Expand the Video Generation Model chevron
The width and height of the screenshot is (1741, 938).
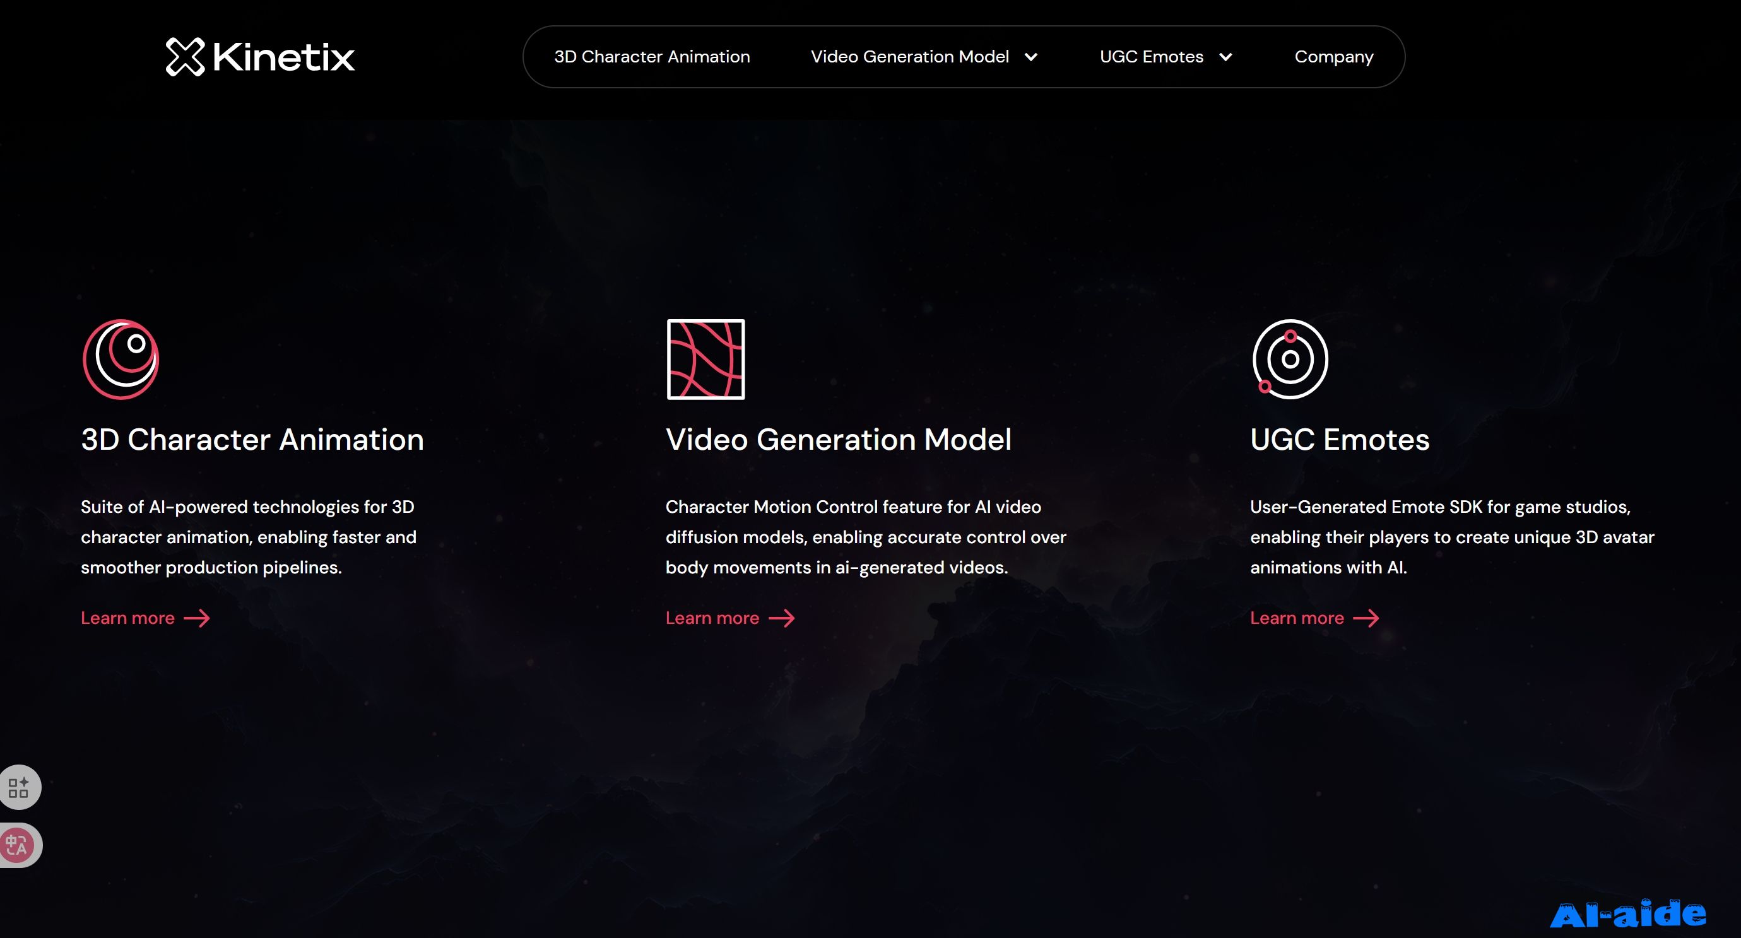(1030, 57)
